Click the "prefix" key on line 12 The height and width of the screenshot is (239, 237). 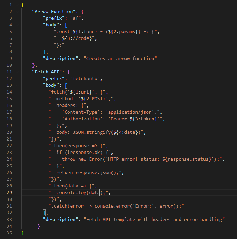pyautogui.click(x=54, y=79)
